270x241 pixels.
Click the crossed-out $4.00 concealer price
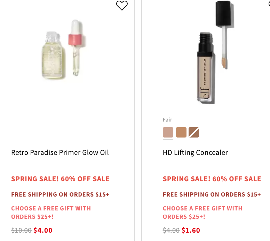tap(171, 230)
